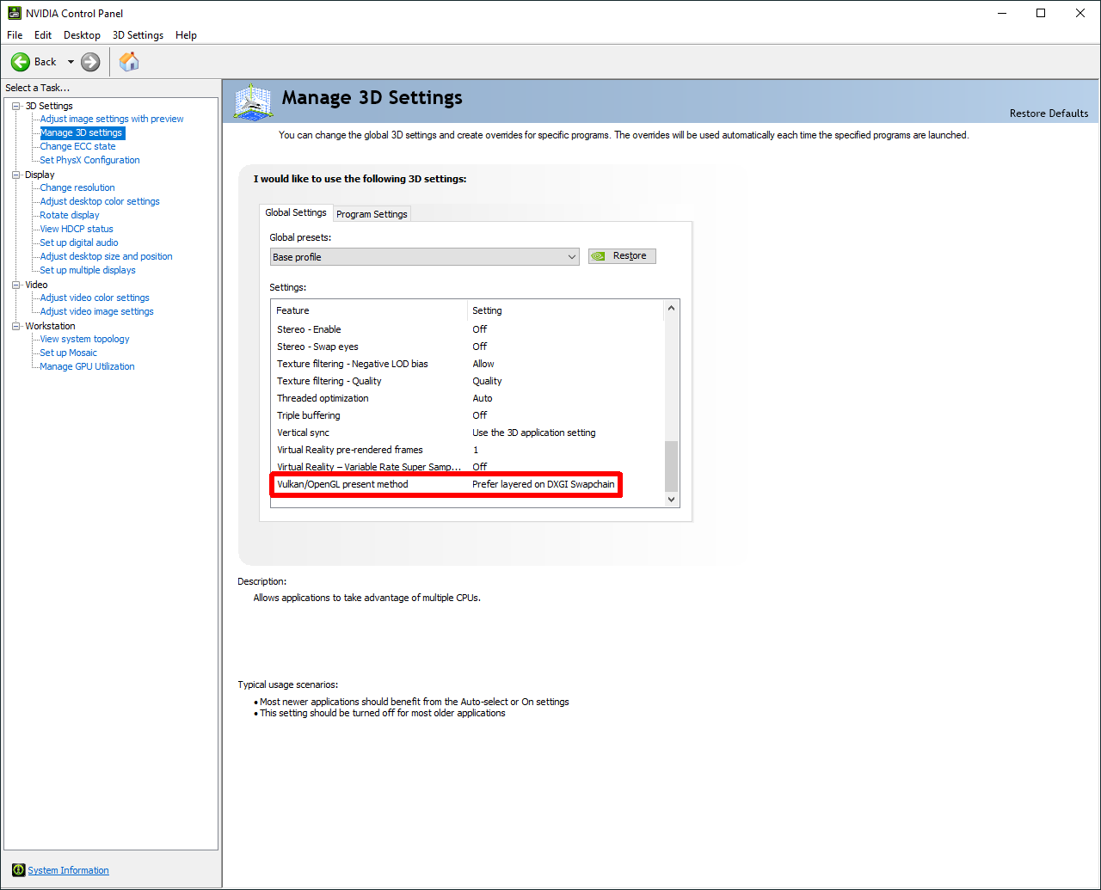Click the System Information icon
The width and height of the screenshot is (1101, 890).
tap(19, 870)
